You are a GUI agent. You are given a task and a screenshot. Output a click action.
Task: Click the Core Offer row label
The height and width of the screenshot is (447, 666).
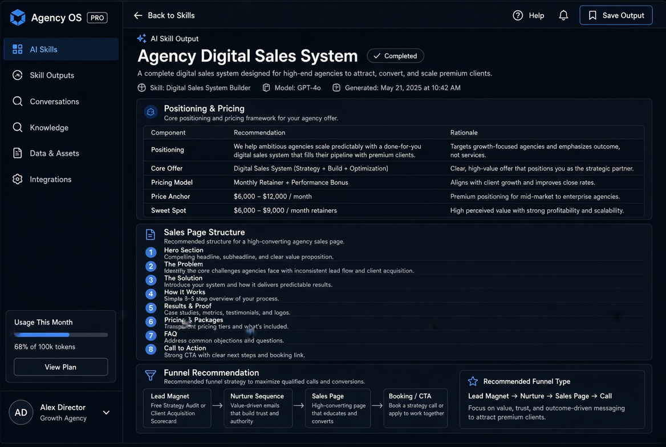[x=166, y=168]
